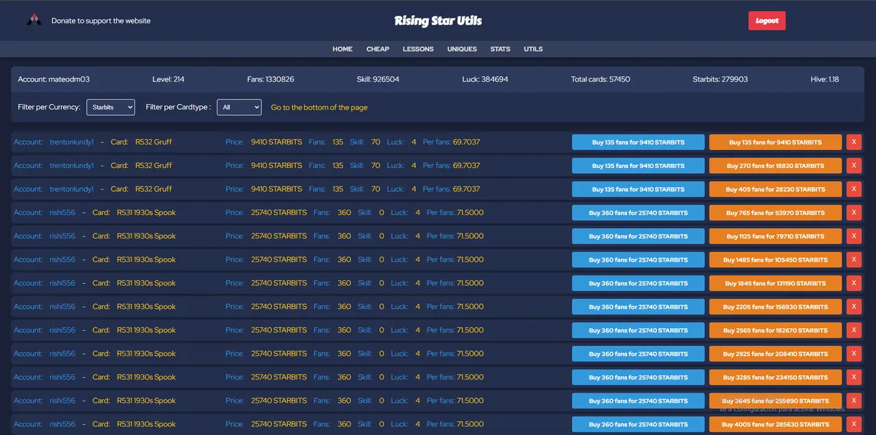This screenshot has width=876, height=435.
Task: Remove row with orange Buy 135 fans button
Action: (854, 142)
